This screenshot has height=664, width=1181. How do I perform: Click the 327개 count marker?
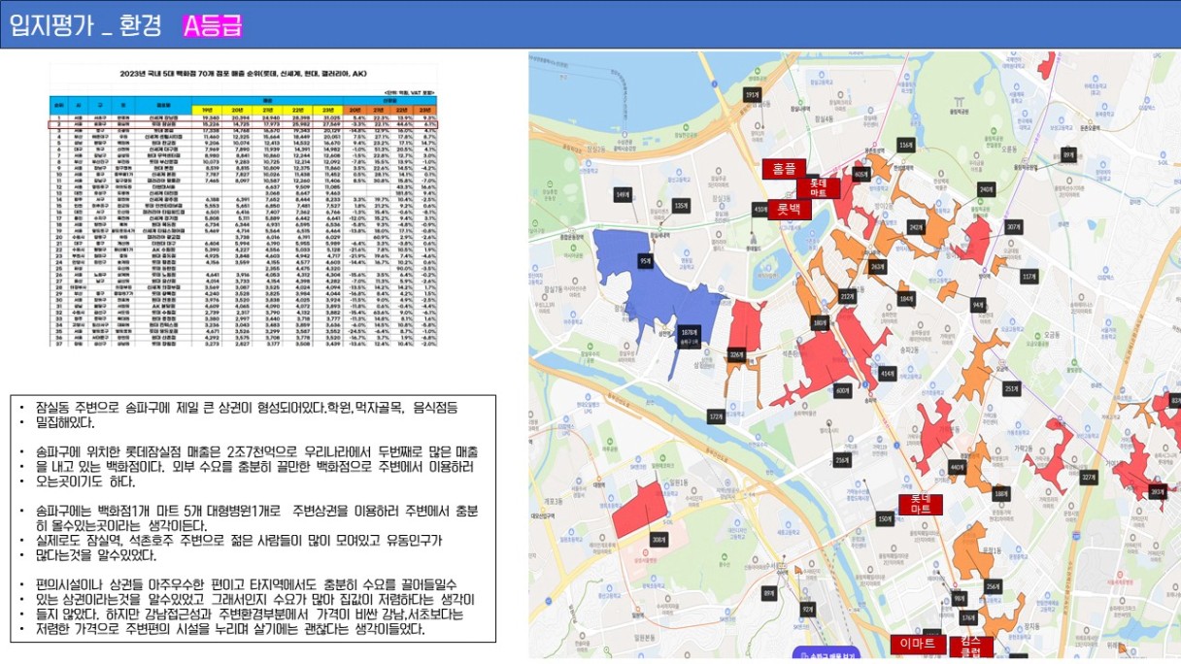(1088, 477)
